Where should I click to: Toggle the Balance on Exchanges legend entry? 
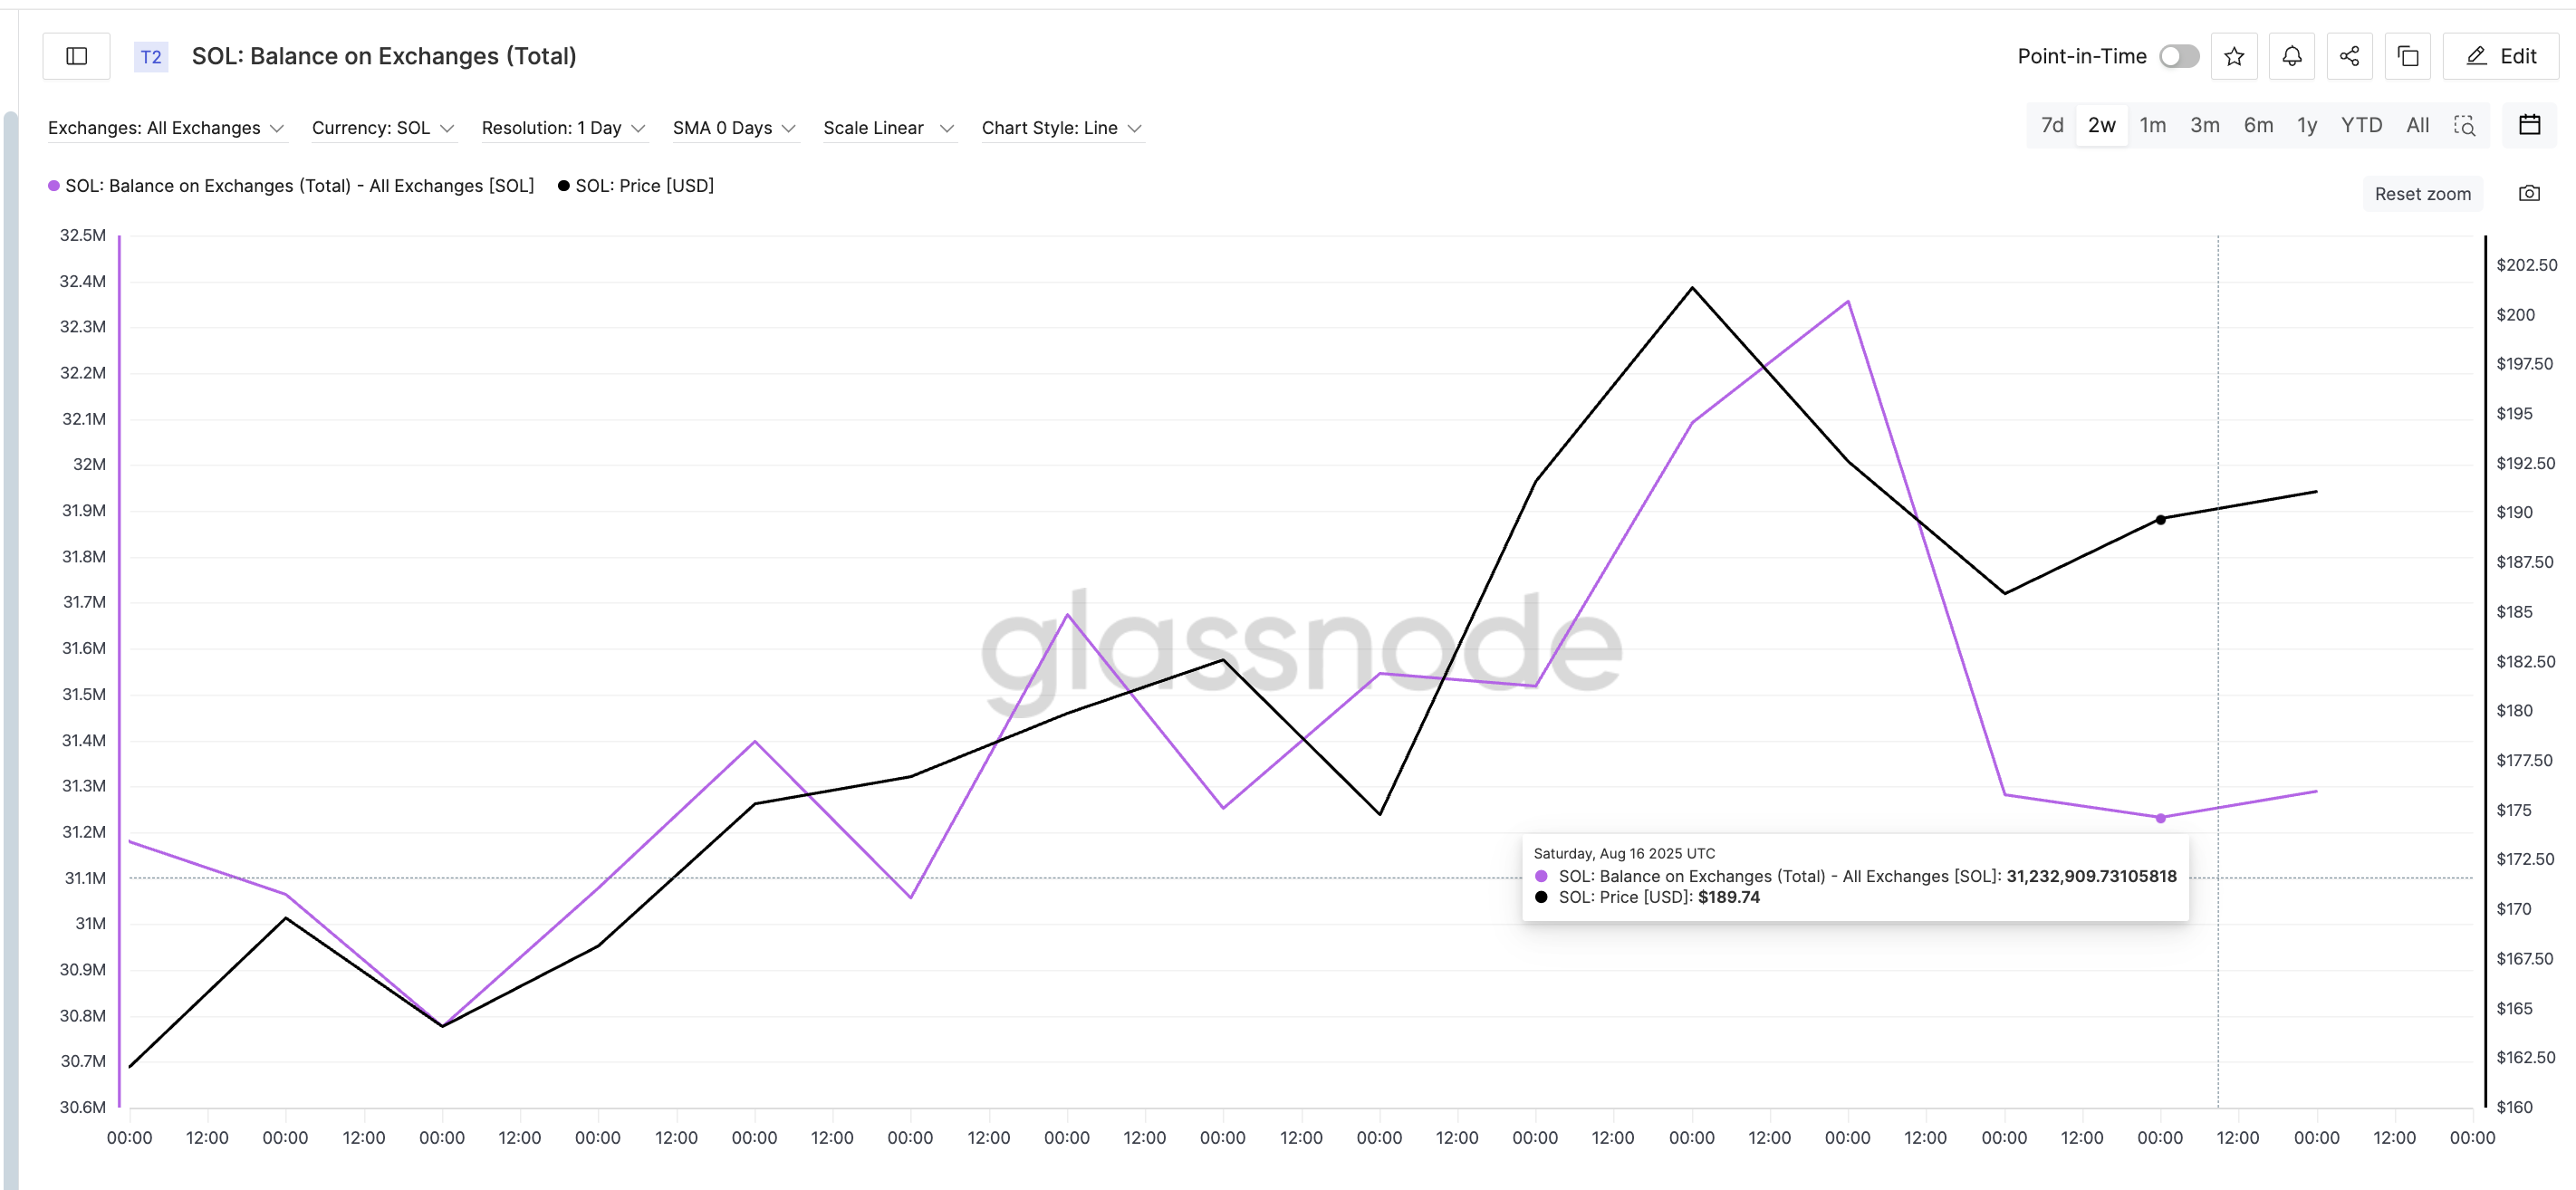292,185
